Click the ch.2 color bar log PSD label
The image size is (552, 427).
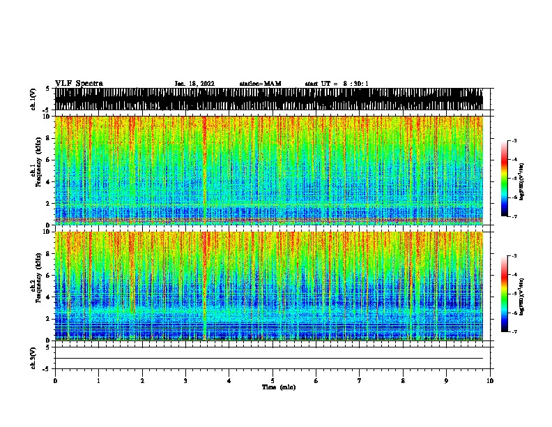point(522,297)
